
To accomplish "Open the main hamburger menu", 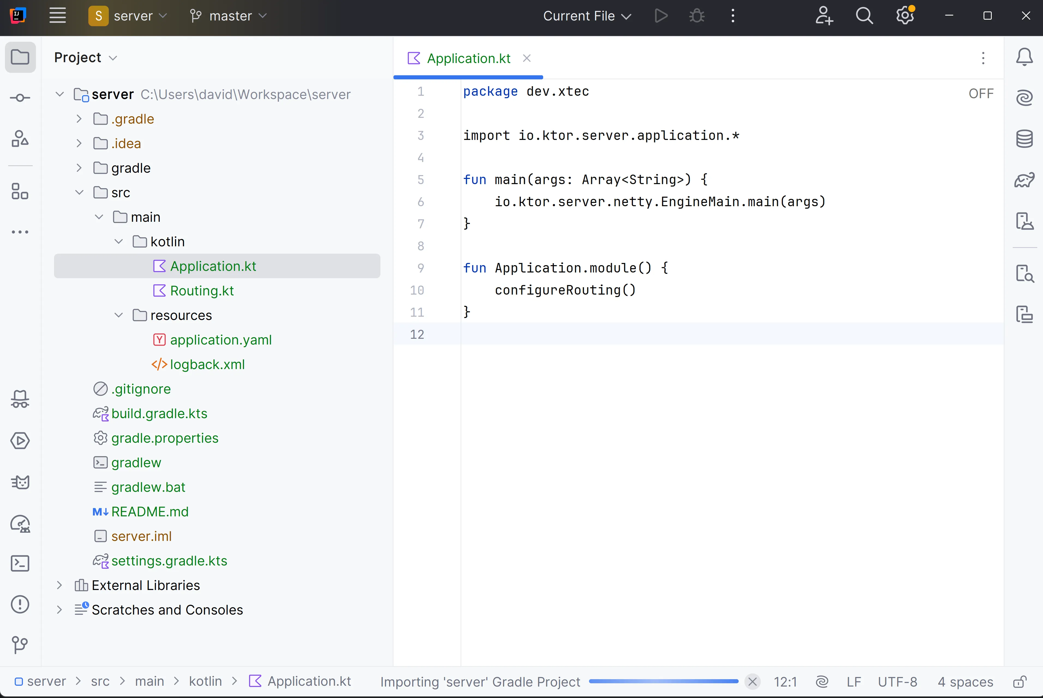I will click(58, 16).
